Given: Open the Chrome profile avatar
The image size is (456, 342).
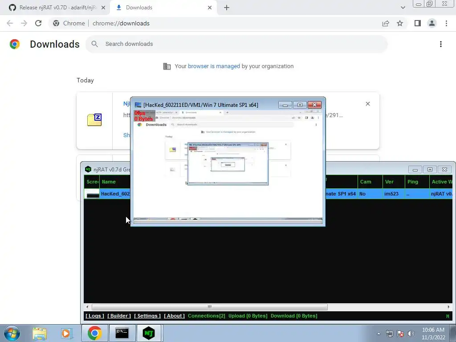Looking at the screenshot, I should point(432,23).
